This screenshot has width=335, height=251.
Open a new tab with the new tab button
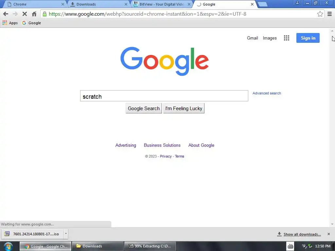tap(263, 4)
